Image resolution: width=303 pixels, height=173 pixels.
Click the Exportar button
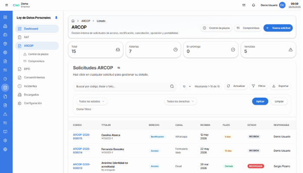(x=280, y=86)
